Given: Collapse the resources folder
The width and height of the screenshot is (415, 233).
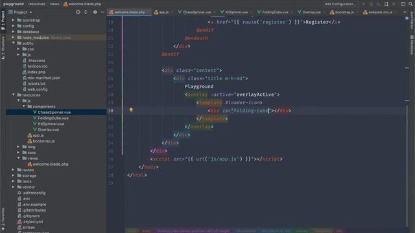Looking at the screenshot, I should pyautogui.click(x=13, y=95).
